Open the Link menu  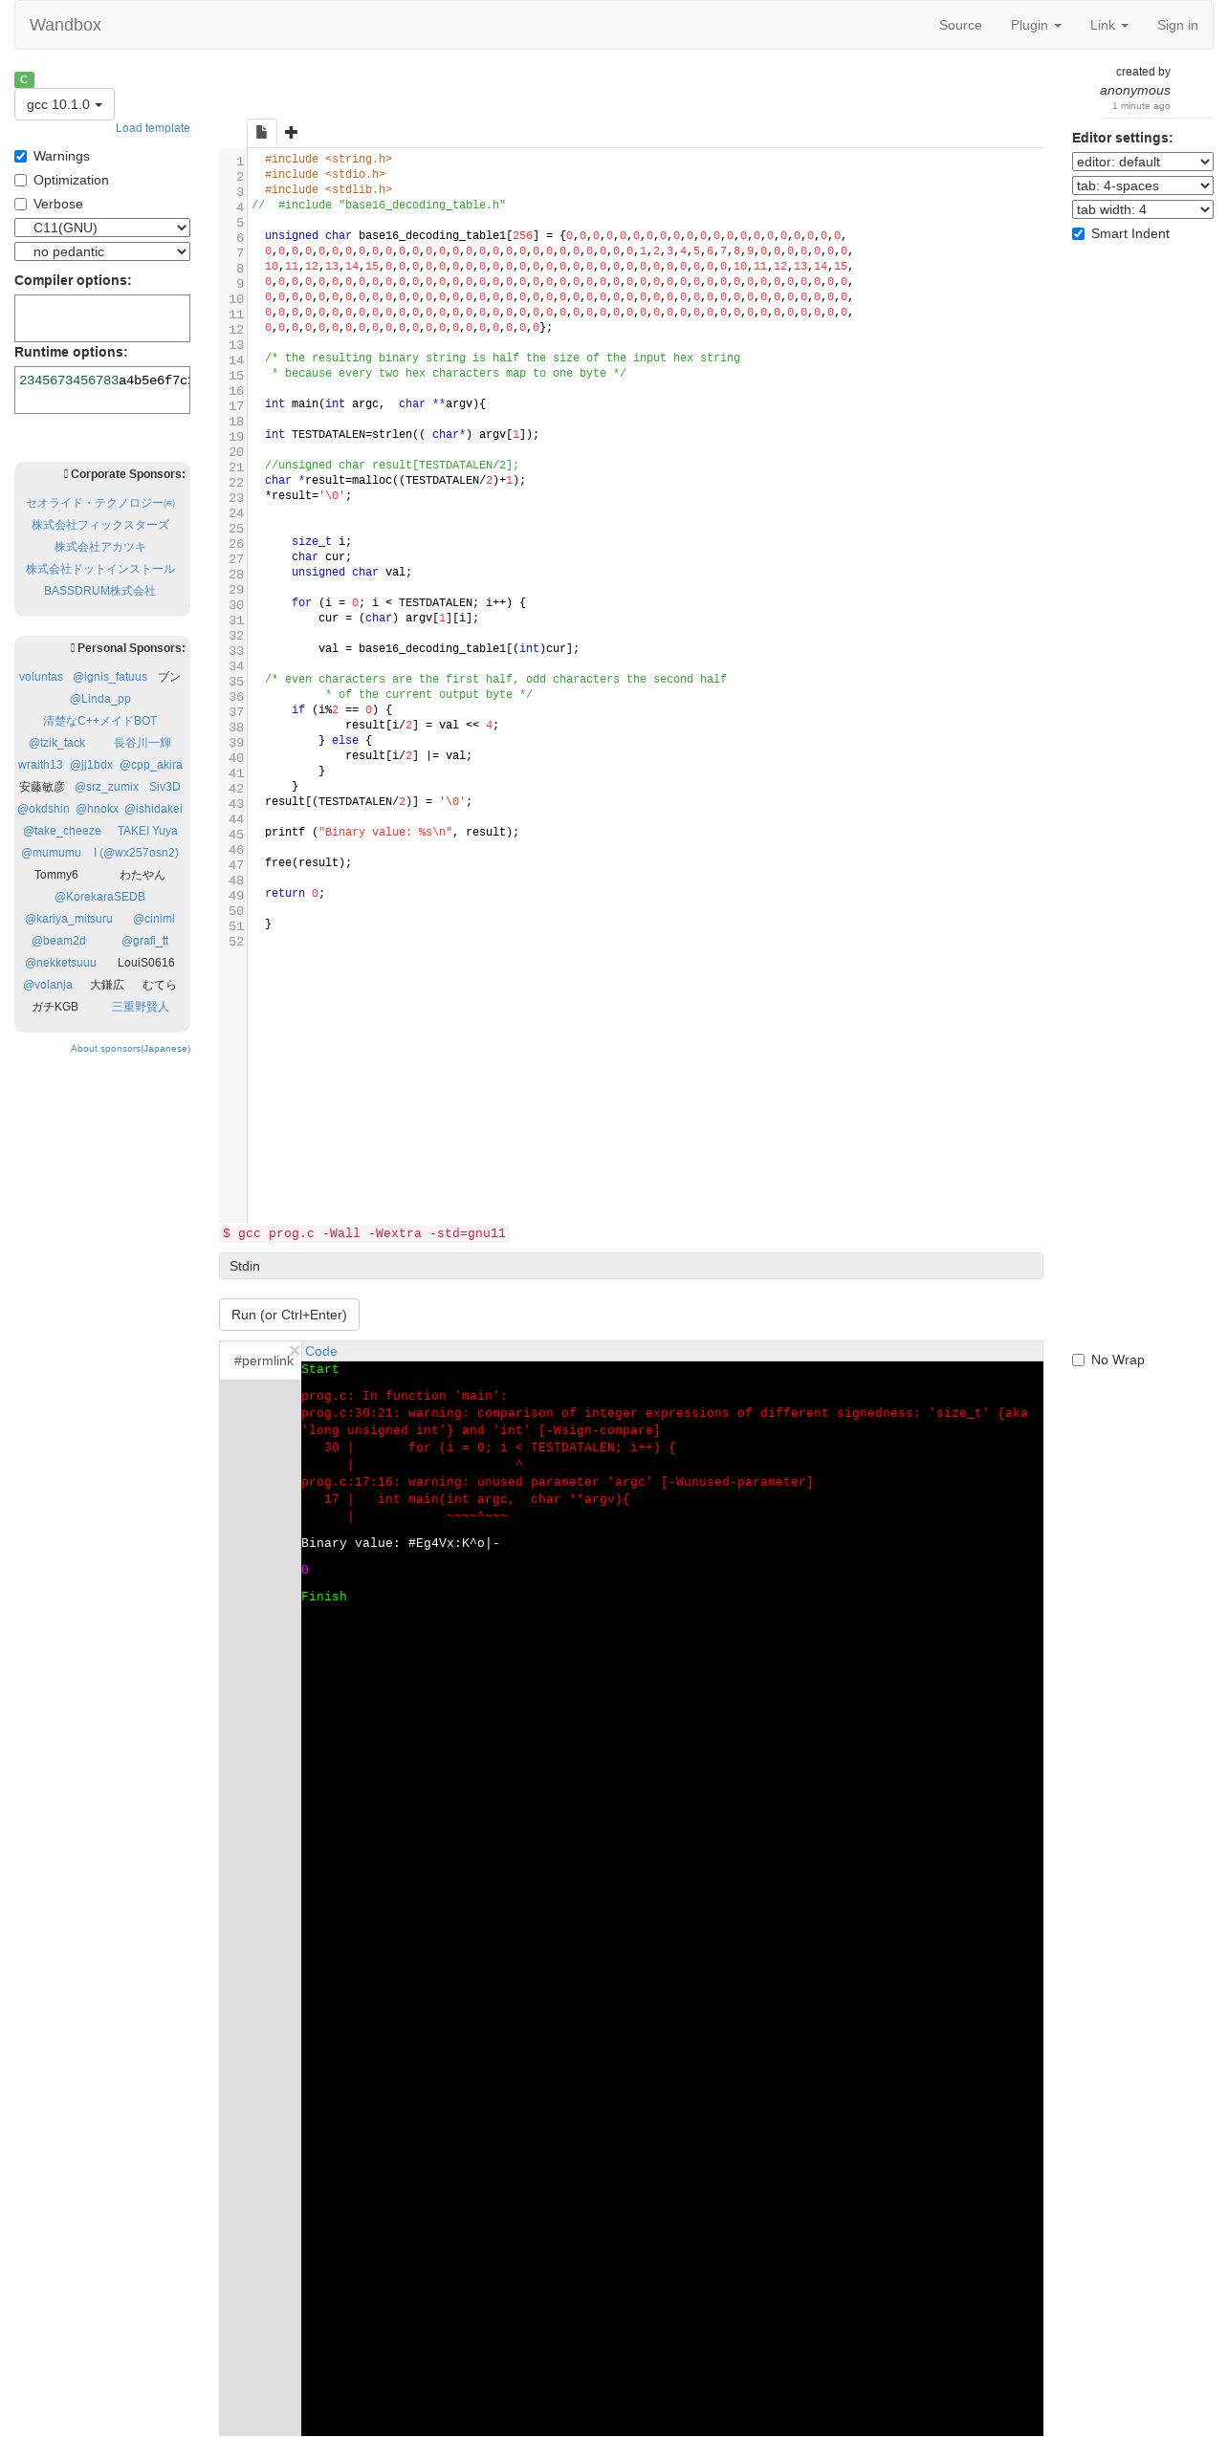click(1108, 25)
